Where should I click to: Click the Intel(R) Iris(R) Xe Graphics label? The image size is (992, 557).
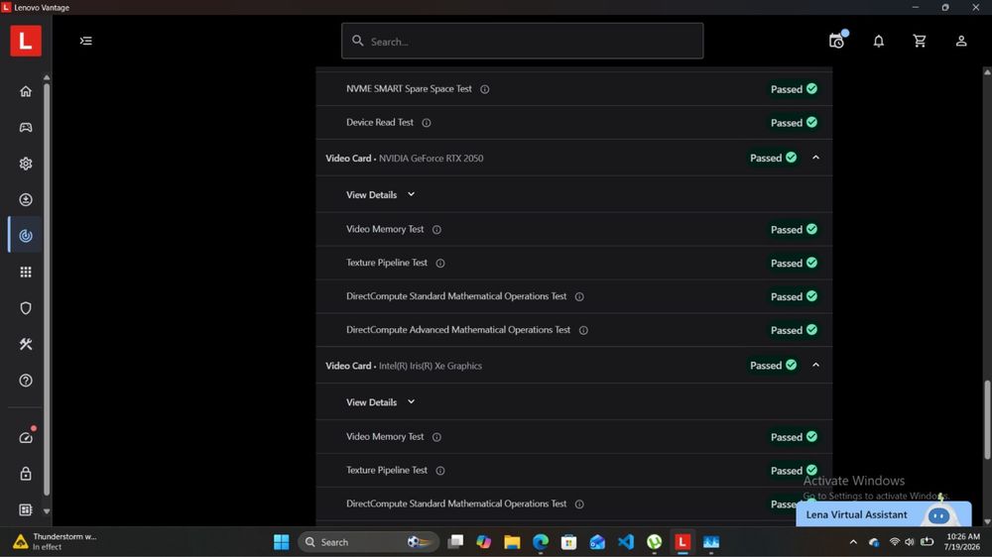(x=431, y=366)
